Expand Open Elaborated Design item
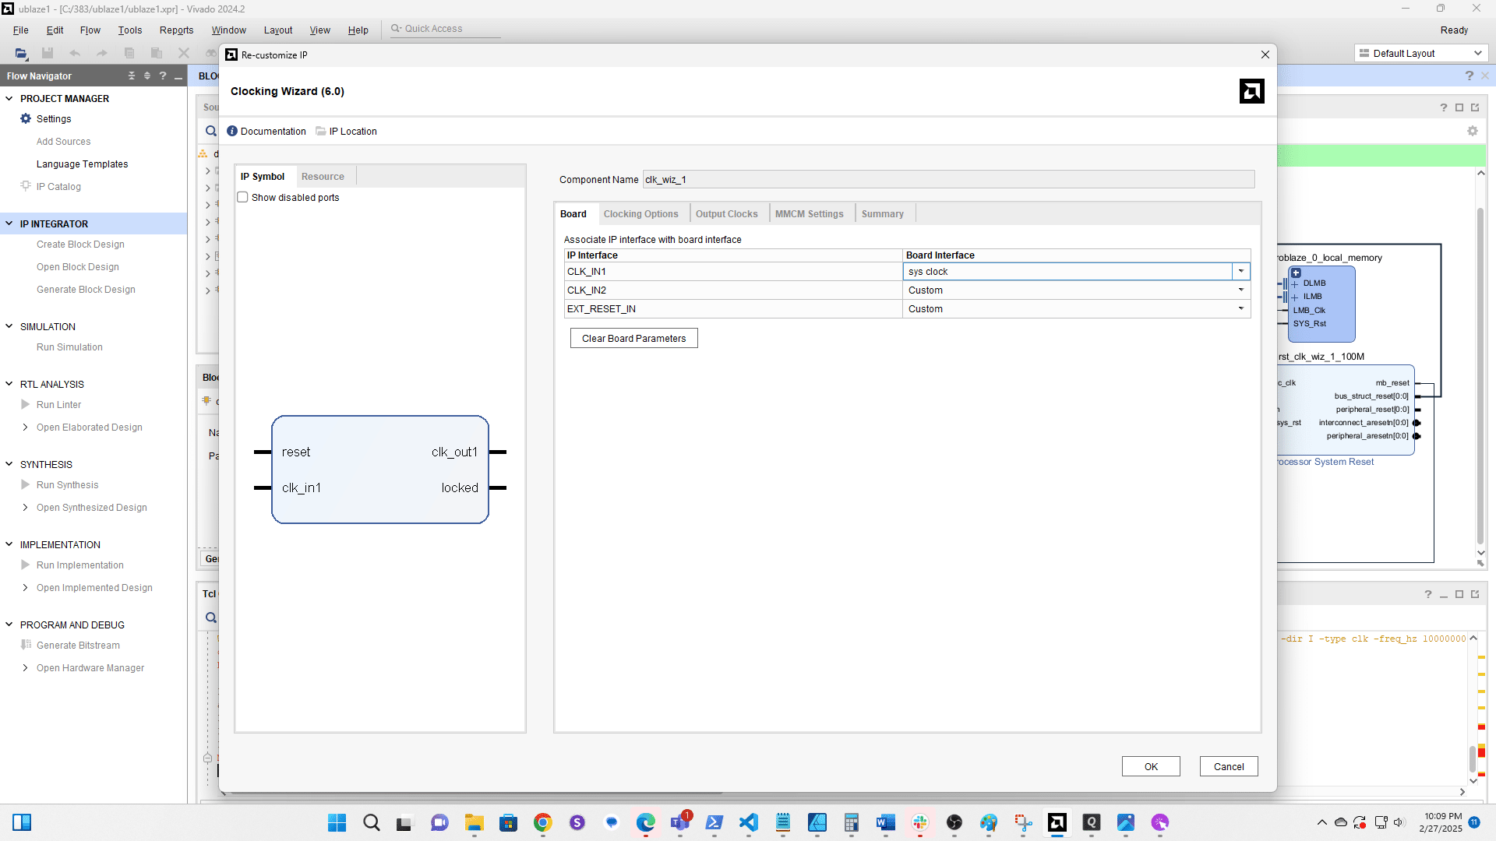 click(x=26, y=427)
